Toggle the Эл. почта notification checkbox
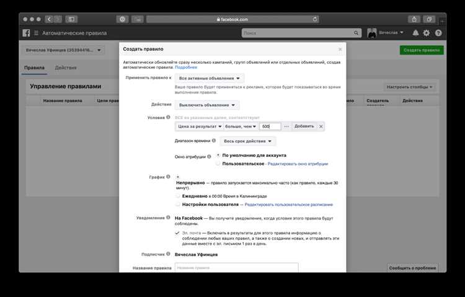The height and width of the screenshot is (297, 465). (x=177, y=233)
